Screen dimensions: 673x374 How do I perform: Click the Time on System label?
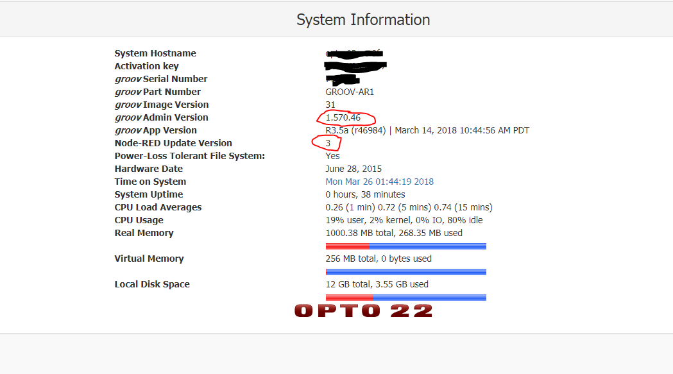click(150, 182)
